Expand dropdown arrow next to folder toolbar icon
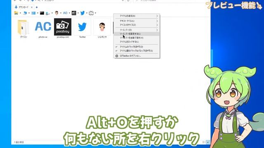 tap(20, 13)
